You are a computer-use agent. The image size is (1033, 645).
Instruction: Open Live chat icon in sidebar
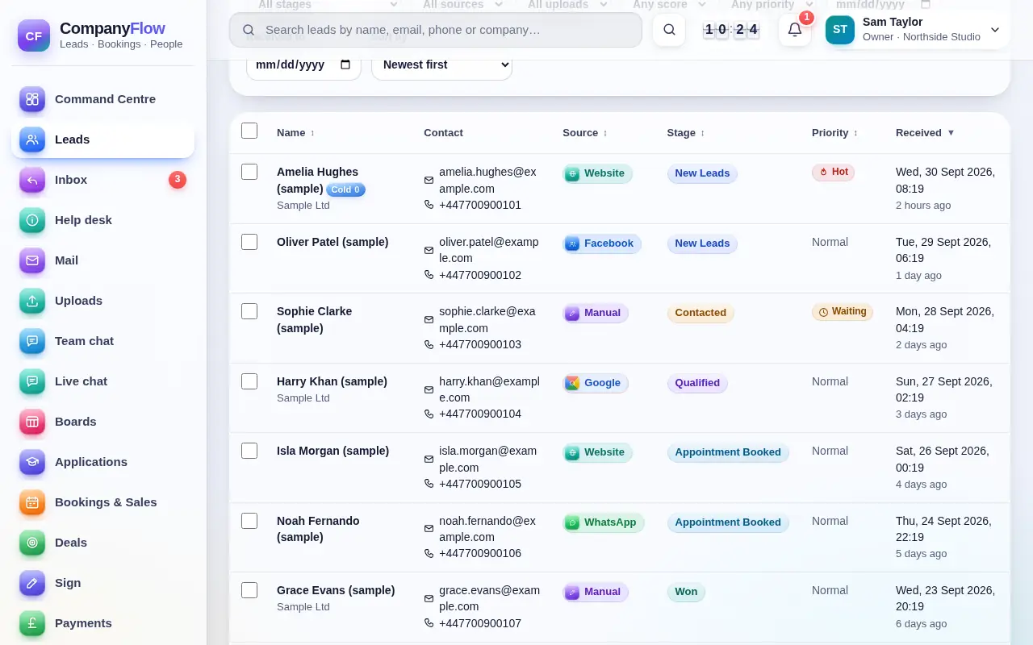[32, 381]
